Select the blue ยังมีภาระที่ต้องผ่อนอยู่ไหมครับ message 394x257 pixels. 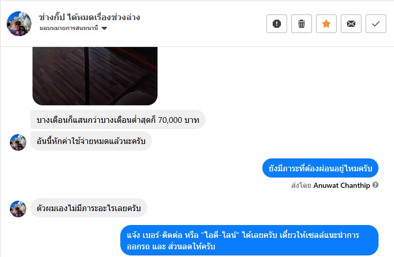pyautogui.click(x=320, y=168)
